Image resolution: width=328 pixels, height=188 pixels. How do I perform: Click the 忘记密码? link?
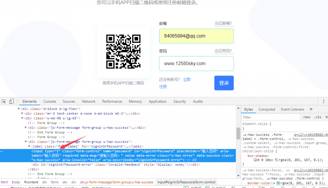click(223, 51)
